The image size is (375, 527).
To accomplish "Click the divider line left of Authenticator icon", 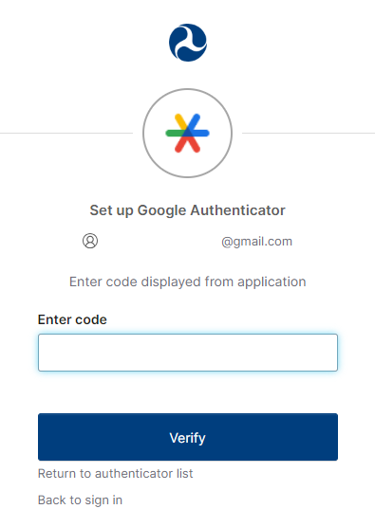I will [x=66, y=133].
